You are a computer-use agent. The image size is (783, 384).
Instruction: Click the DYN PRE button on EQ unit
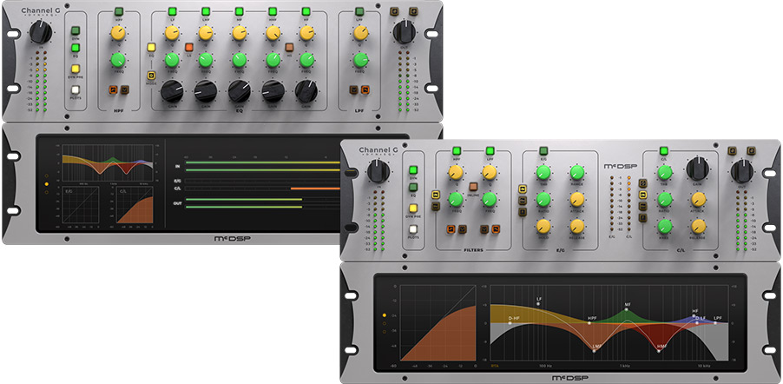tap(76, 69)
